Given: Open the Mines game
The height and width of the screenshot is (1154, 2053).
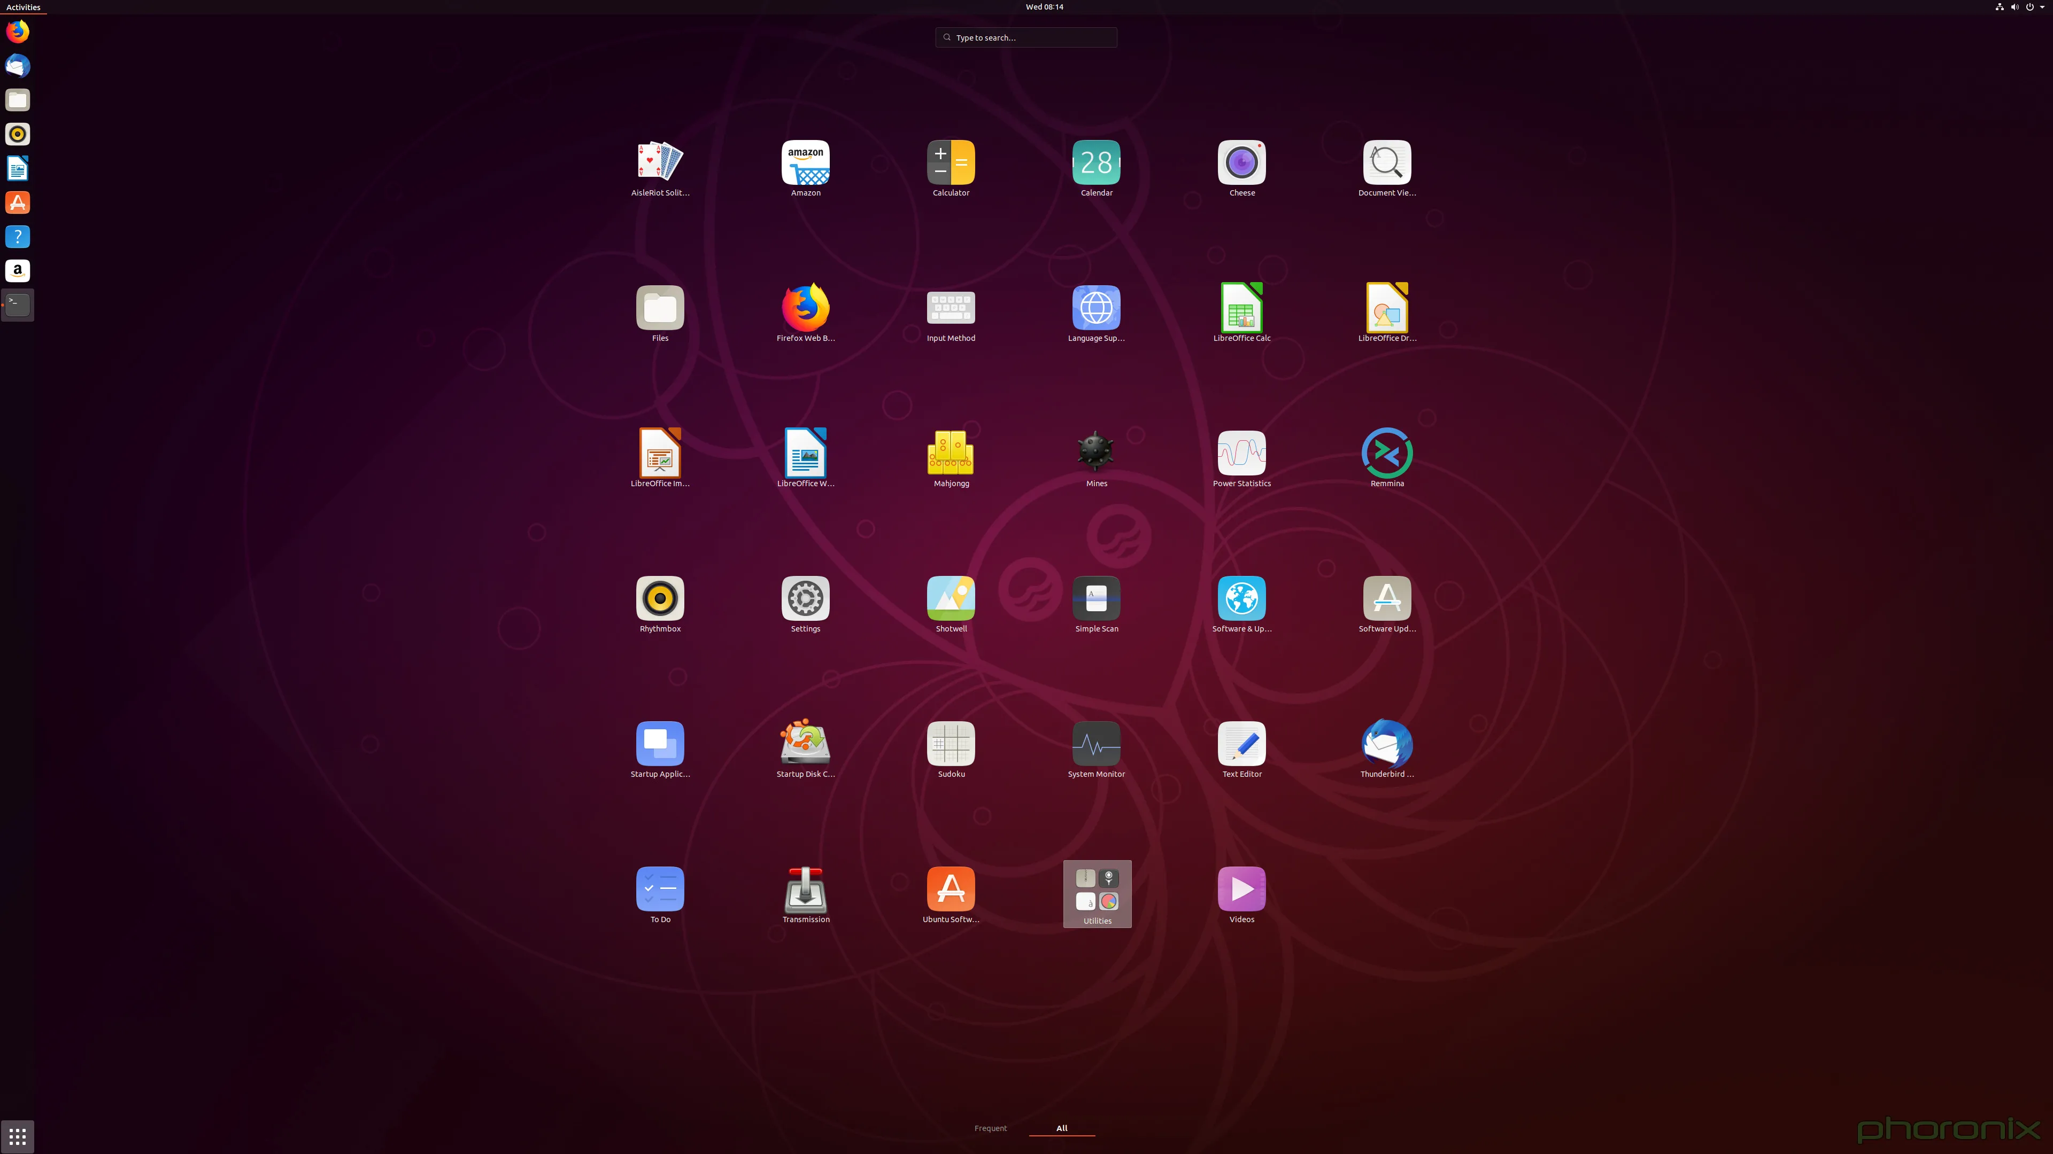Looking at the screenshot, I should click(1096, 459).
